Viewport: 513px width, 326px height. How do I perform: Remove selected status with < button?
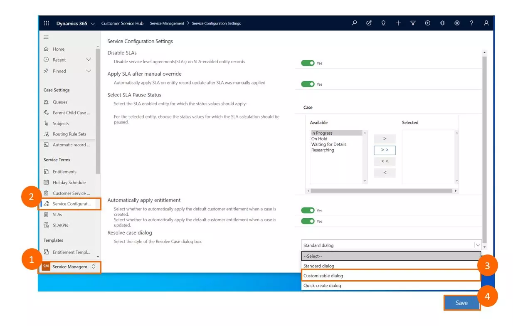[x=385, y=173]
